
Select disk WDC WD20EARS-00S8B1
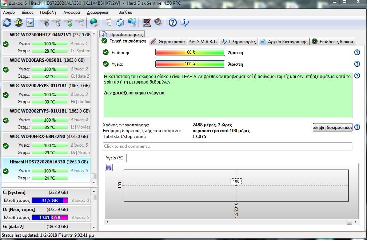(x=46, y=68)
